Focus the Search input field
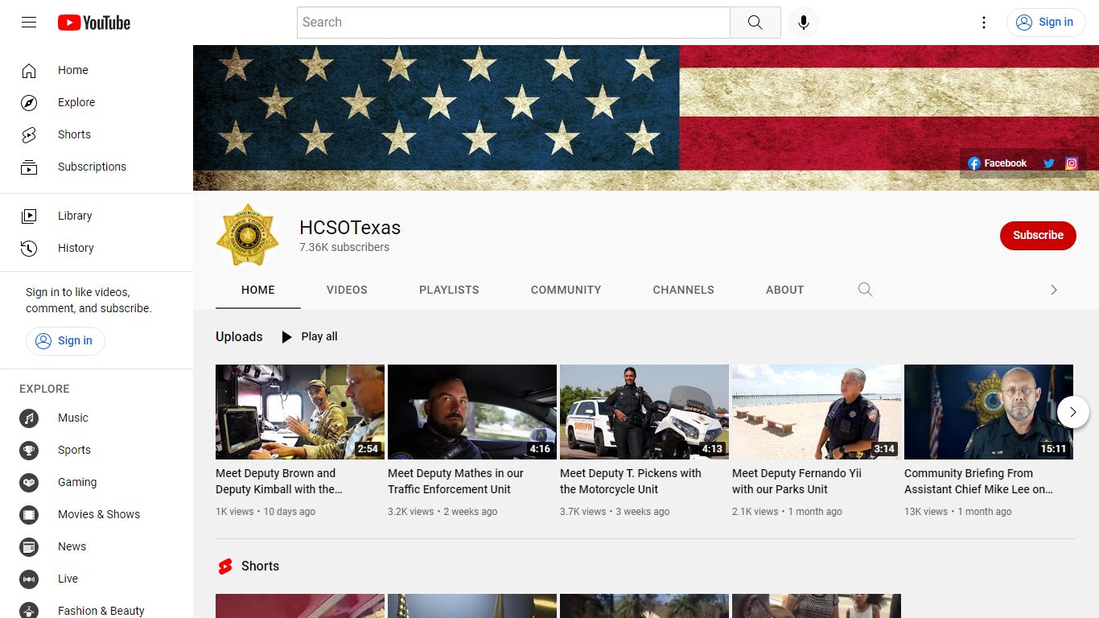This screenshot has height=618, width=1099. pyautogui.click(x=513, y=23)
